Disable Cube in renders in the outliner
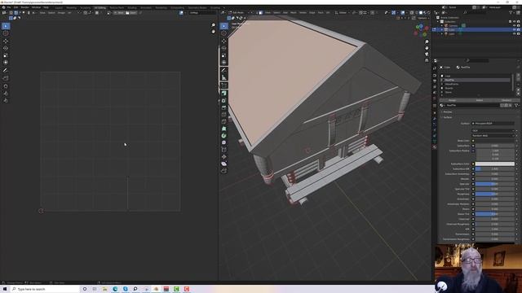 [x=519, y=29]
